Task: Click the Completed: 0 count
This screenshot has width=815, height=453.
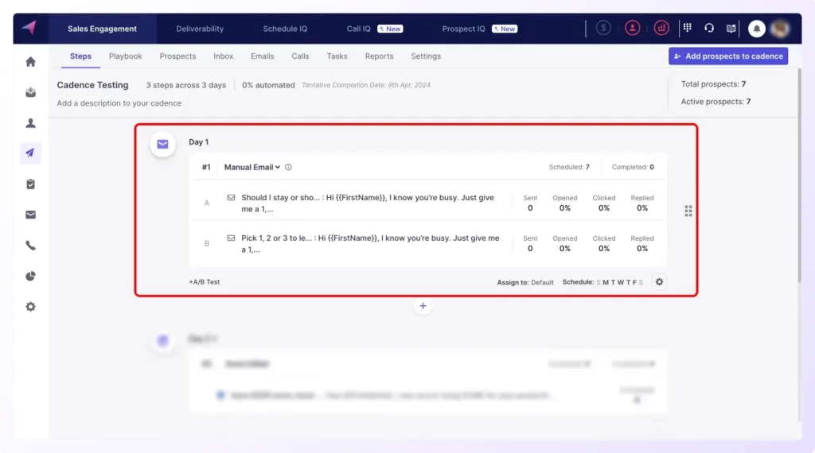Action: click(x=633, y=167)
